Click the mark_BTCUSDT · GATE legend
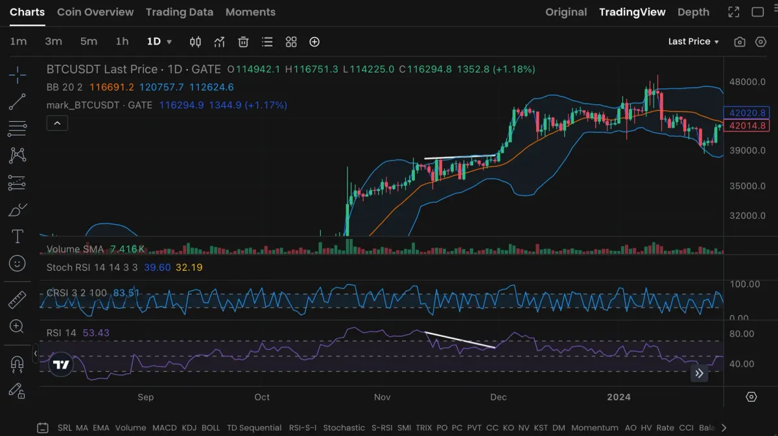Screen dimensions: 778x436 coord(99,104)
